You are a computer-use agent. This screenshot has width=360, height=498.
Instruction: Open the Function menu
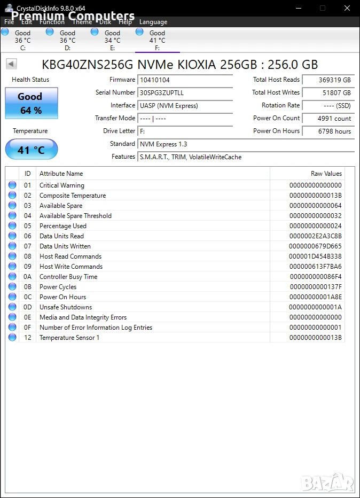coord(52,22)
